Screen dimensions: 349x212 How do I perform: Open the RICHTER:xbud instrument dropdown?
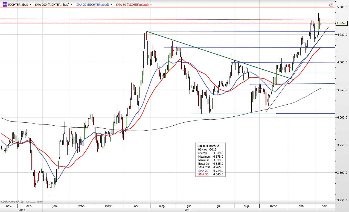click(x=30, y=5)
